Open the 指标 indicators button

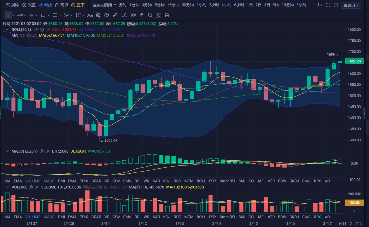pos(12,5)
